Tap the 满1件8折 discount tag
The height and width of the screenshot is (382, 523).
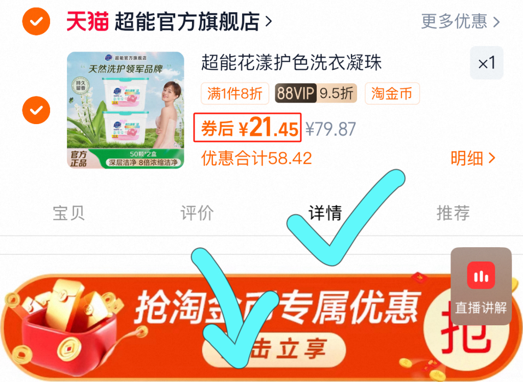point(235,93)
